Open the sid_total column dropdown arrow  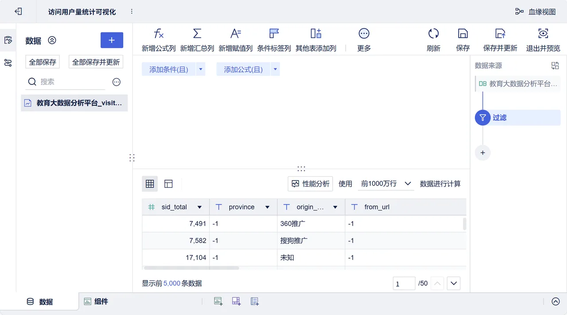[x=199, y=207]
